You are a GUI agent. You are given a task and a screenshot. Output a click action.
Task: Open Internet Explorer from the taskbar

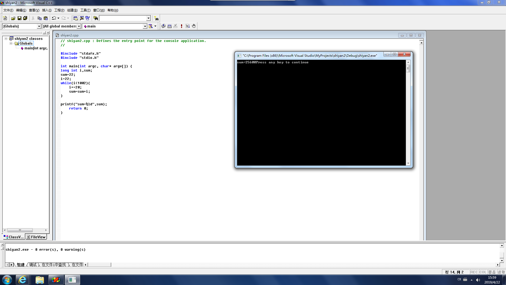point(22,280)
